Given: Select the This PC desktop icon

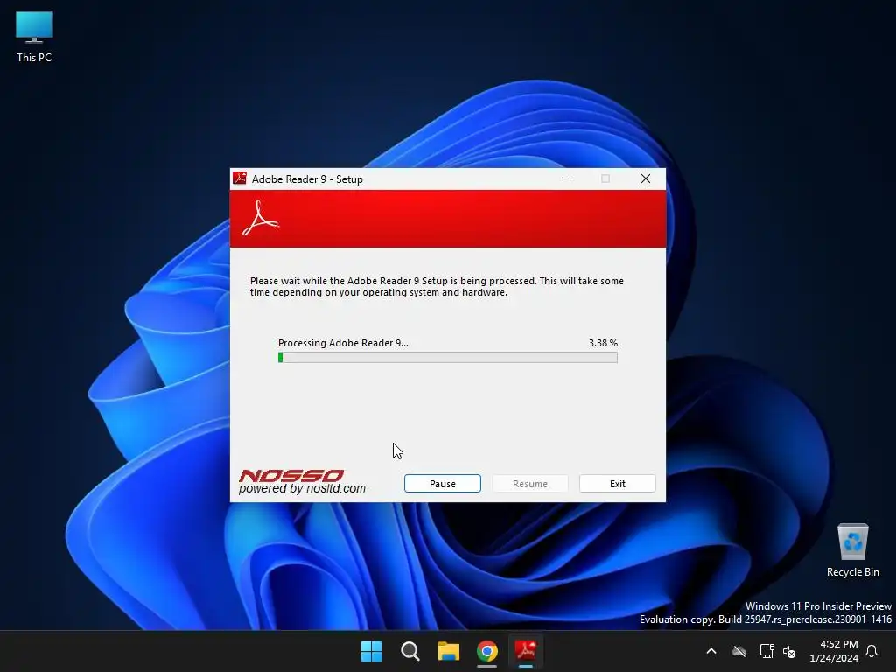Looking at the screenshot, I should pos(34,37).
